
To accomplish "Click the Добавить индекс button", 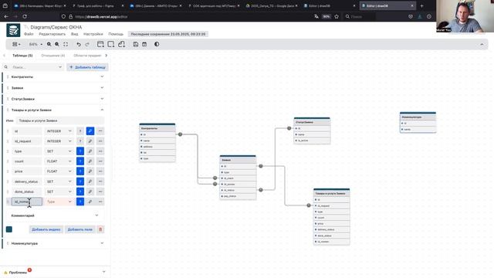I will [x=46, y=229].
